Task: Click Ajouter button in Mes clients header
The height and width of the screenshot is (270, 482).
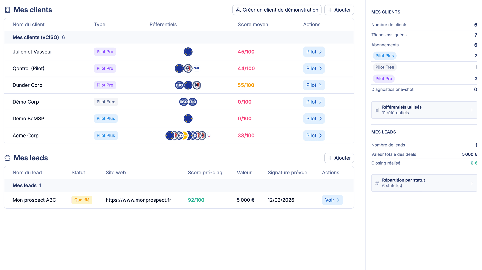Action: tap(339, 10)
